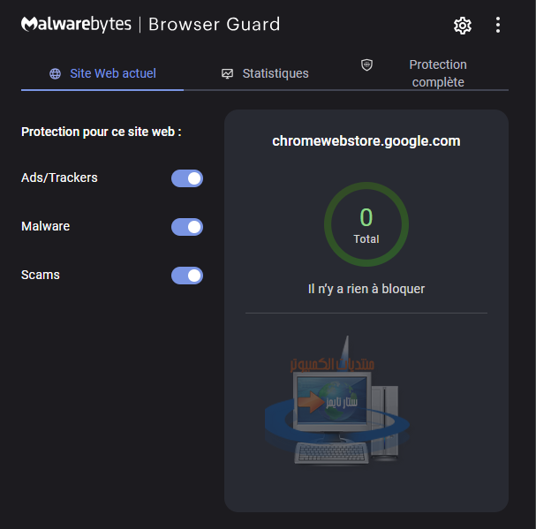Open settings with the gear icon
536x529 pixels.
463,26
